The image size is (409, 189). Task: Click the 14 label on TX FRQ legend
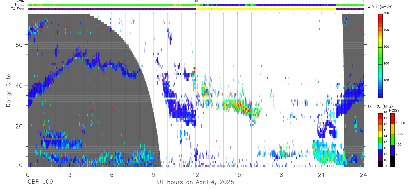click(x=385, y=136)
